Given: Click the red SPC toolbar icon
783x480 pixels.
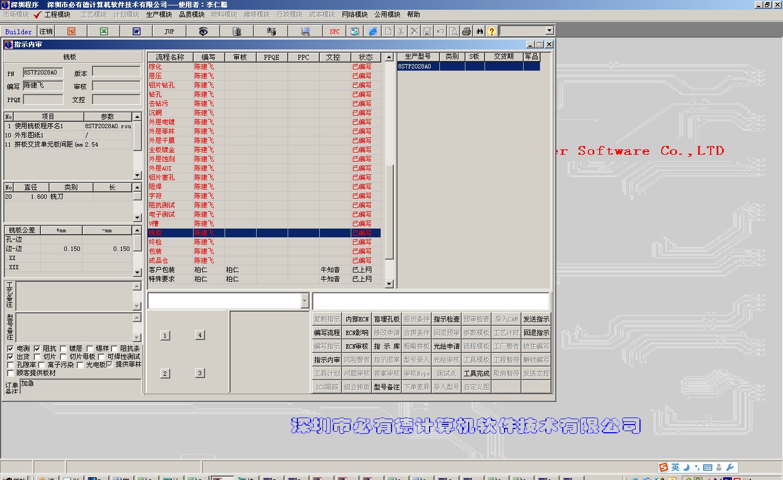Looking at the screenshot, I should pos(334,31).
